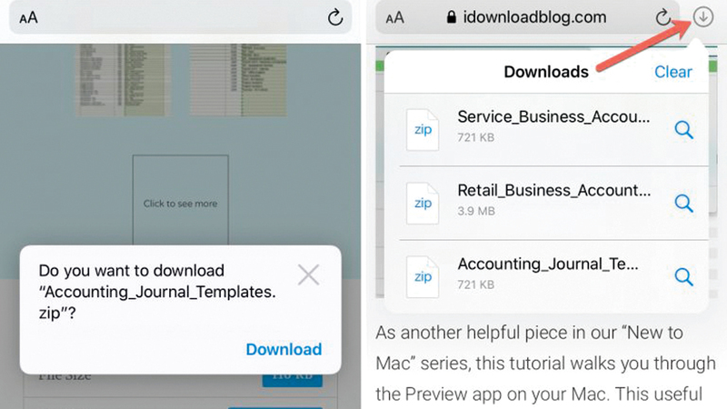The image size is (727, 409).
Task: Open the "Click to see more" preview box
Action: coord(180,204)
